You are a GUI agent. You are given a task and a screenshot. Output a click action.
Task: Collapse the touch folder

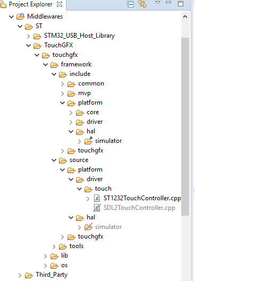(x=79, y=189)
